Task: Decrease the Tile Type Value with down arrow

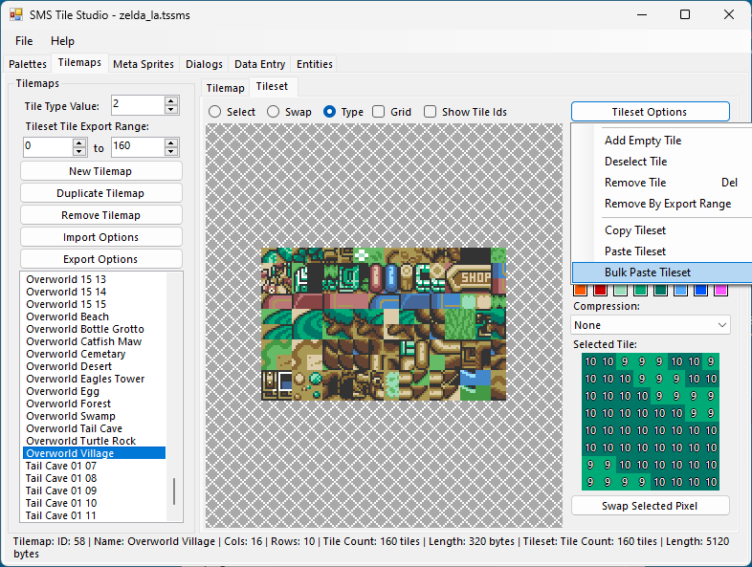Action: point(171,109)
